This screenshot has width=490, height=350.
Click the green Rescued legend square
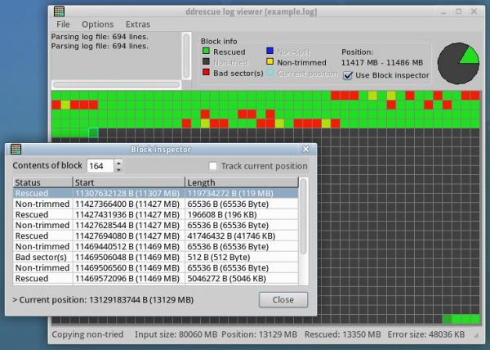pyautogui.click(x=207, y=52)
